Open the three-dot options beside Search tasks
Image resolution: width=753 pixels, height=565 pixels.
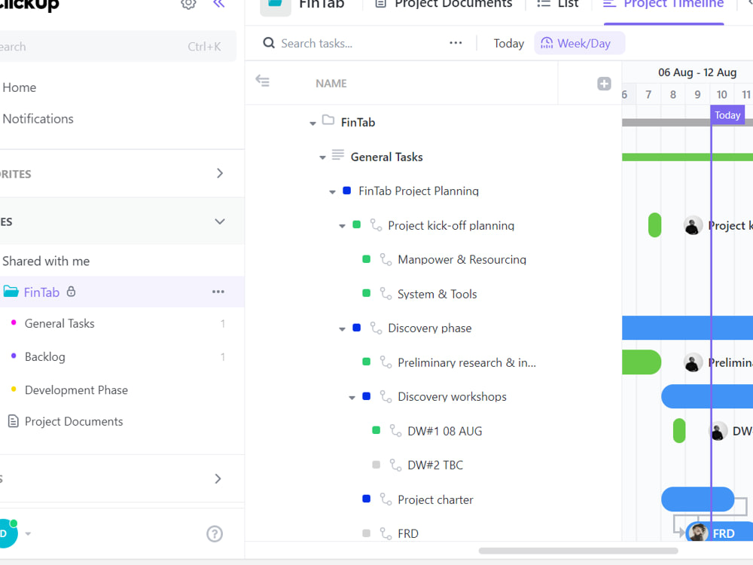[456, 43]
